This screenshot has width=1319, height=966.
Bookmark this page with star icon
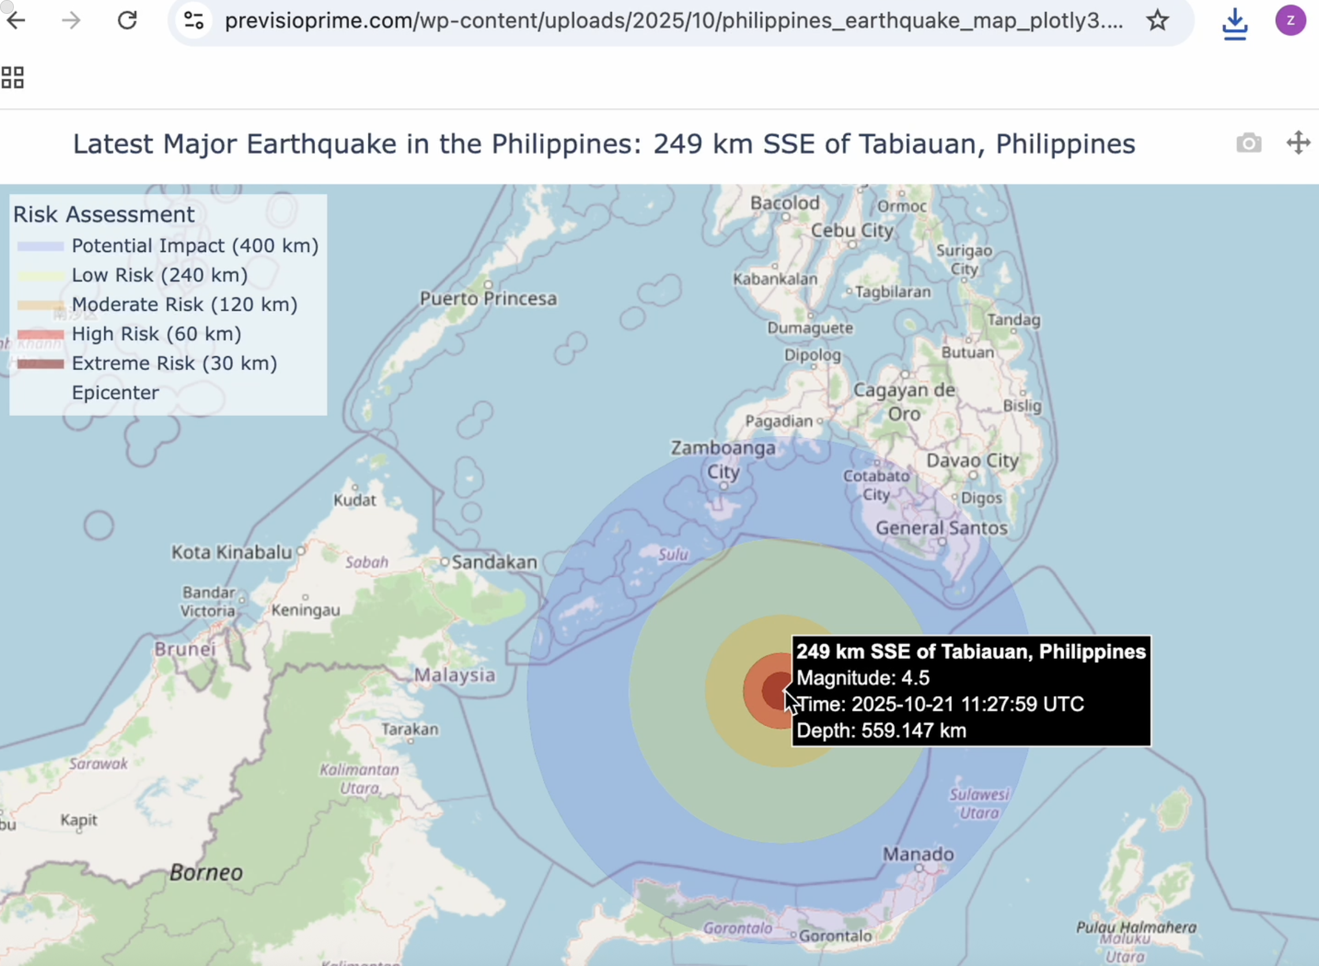1157,21
